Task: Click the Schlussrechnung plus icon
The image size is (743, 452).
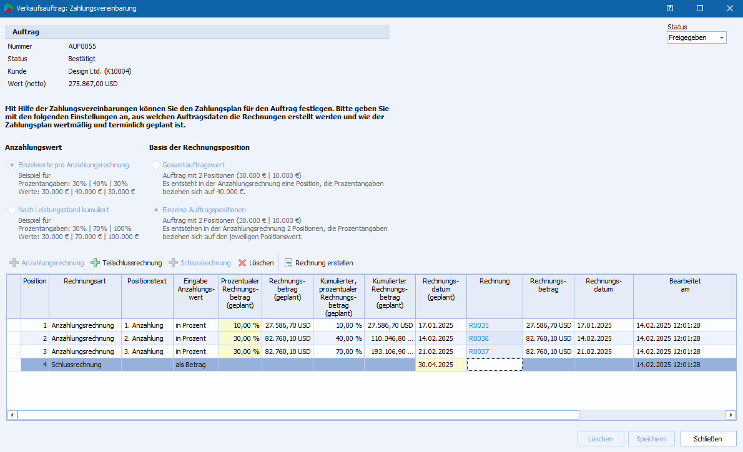Action: (x=173, y=263)
